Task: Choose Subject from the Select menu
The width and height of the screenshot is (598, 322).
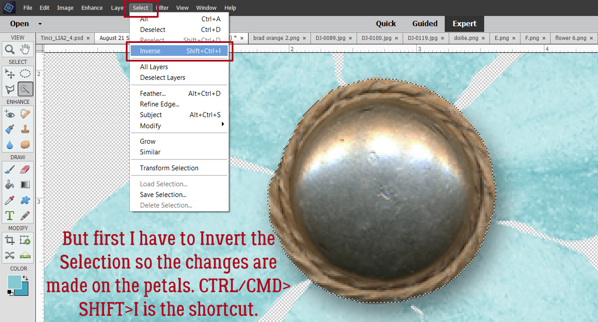Action: [179, 115]
